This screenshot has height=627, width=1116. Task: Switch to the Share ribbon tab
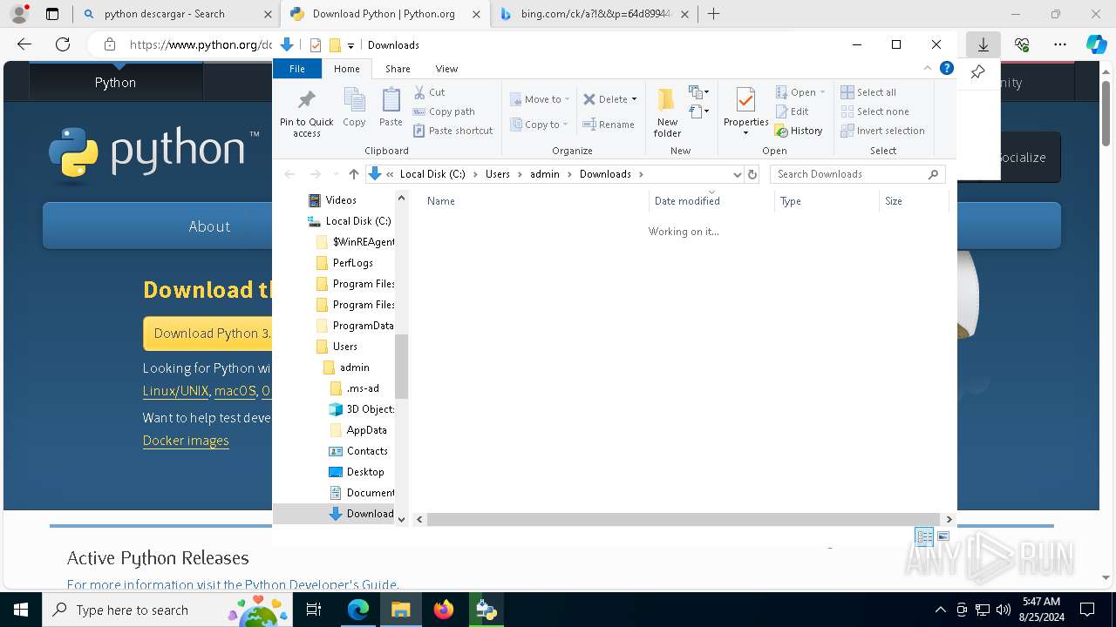(x=398, y=68)
